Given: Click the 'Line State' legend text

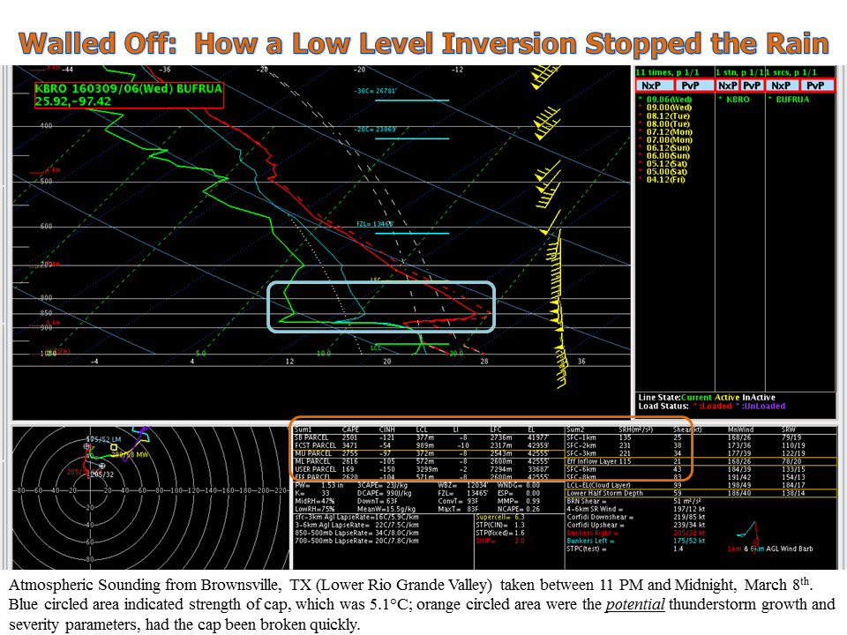Looking at the screenshot, I should click(707, 398).
